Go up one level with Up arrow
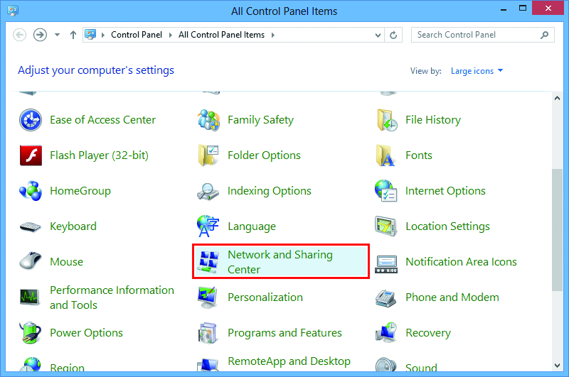Viewport: 569px width, 377px height. (73, 35)
